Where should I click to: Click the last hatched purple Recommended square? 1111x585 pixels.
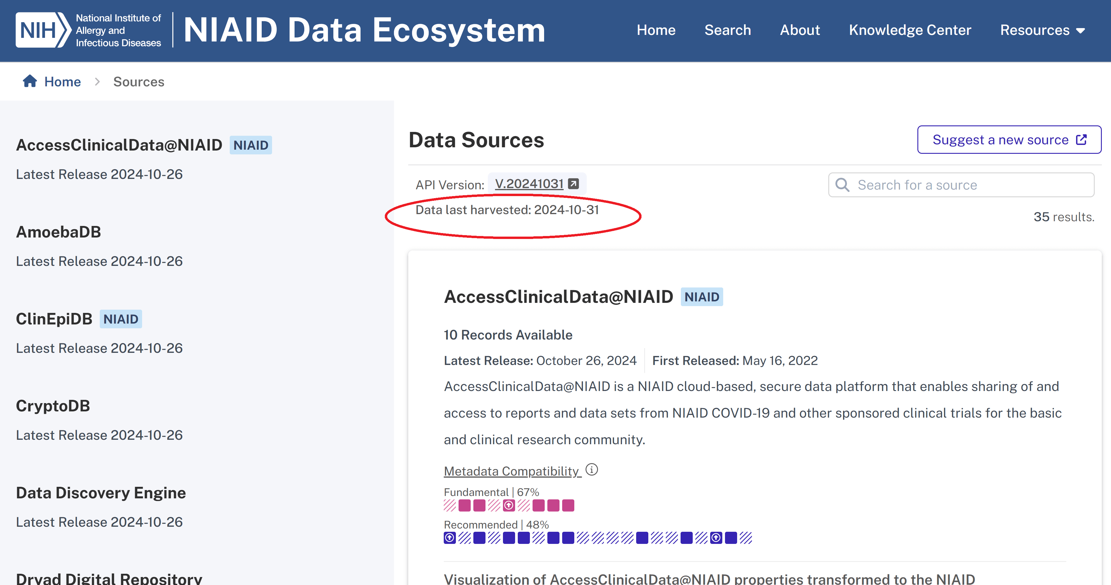pos(746,538)
